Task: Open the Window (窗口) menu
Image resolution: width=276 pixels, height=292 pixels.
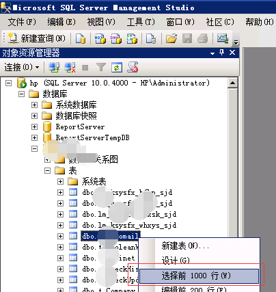Action: pyautogui.click(x=180, y=22)
